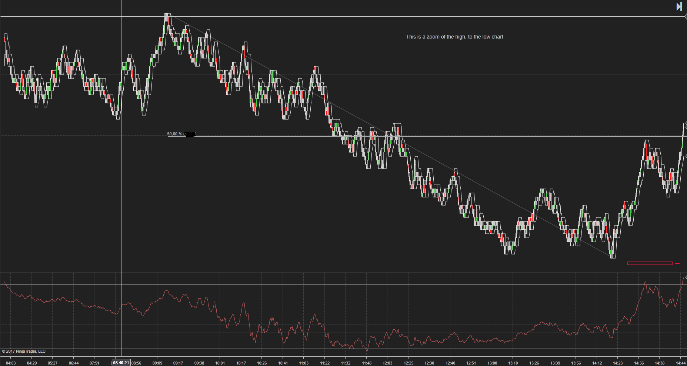This screenshot has height=366, width=687.
Task: Select the 'This is a zoom of the high' annotation
Action: [x=454, y=37]
